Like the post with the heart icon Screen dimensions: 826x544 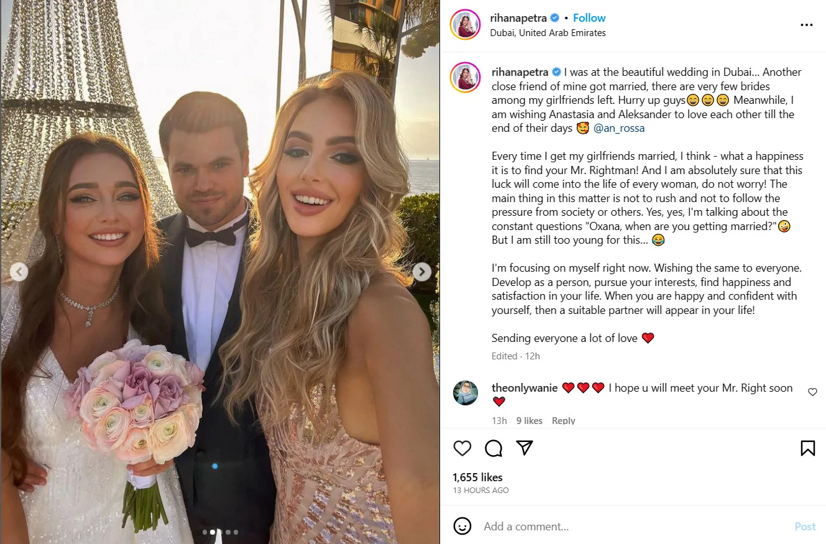(462, 448)
